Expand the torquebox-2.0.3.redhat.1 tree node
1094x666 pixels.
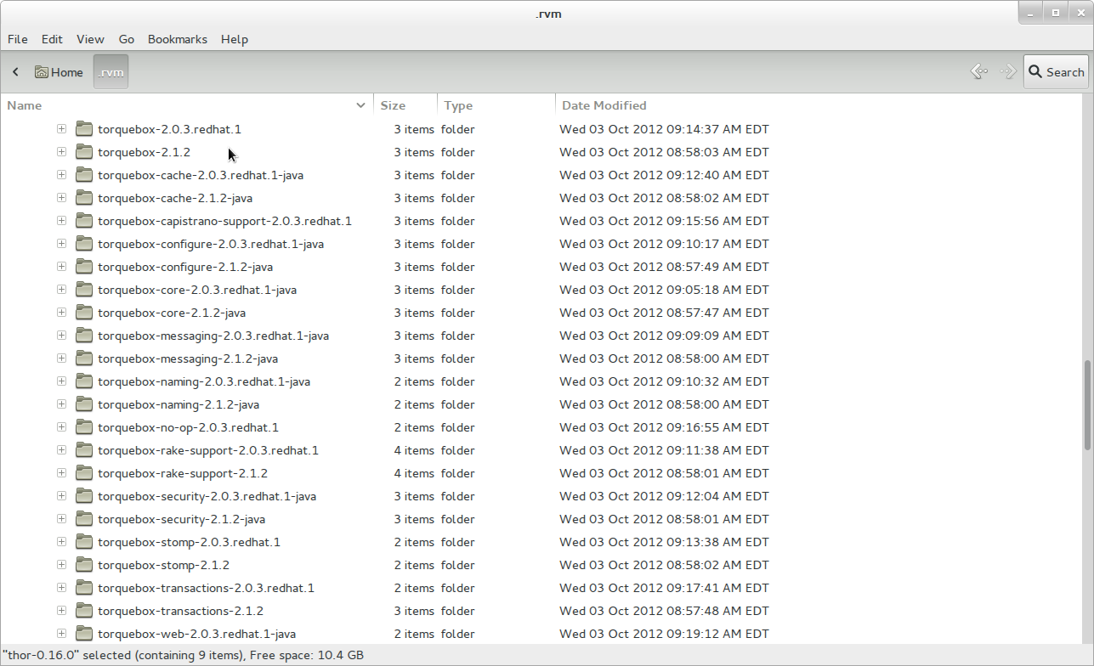point(61,129)
